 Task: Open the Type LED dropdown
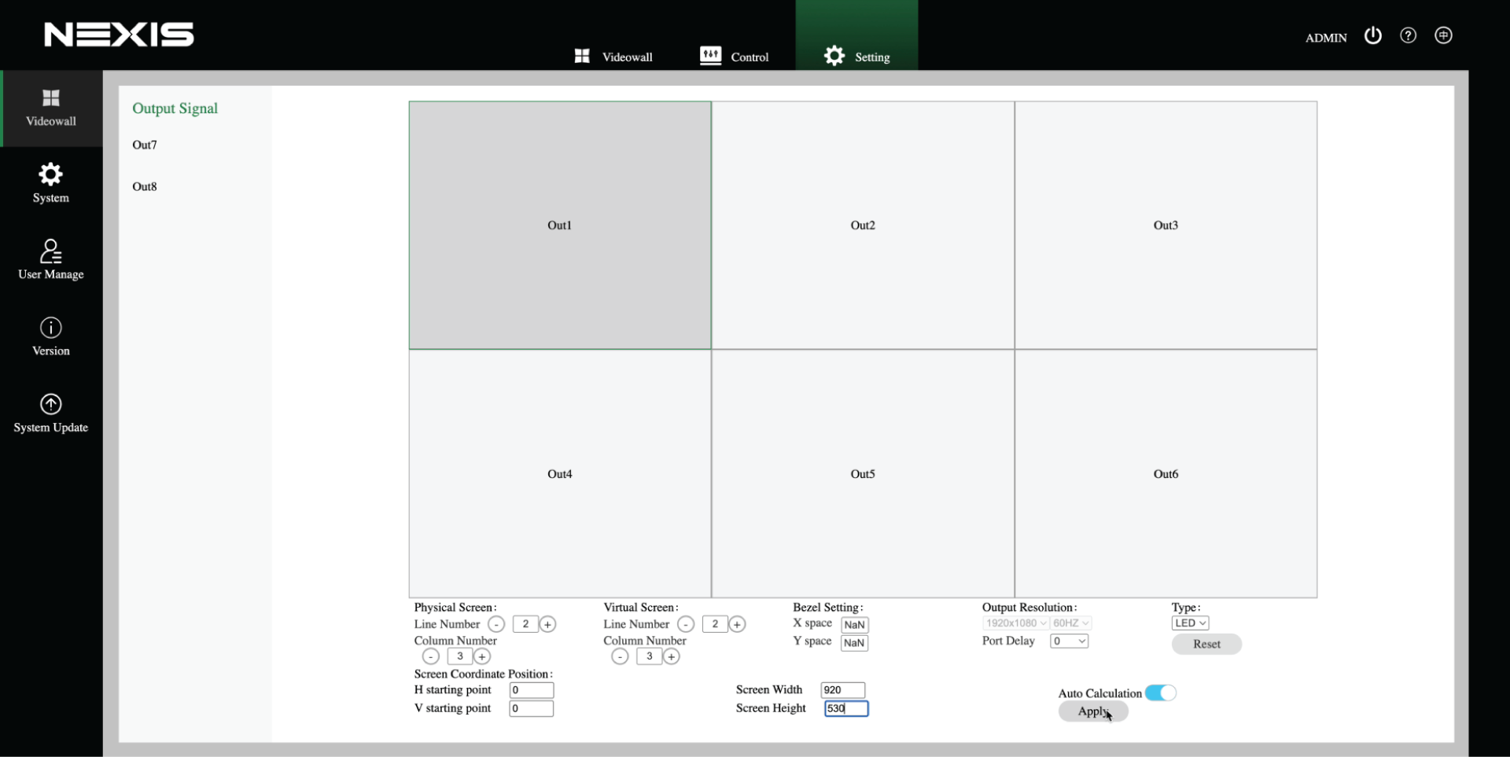[x=1190, y=623]
